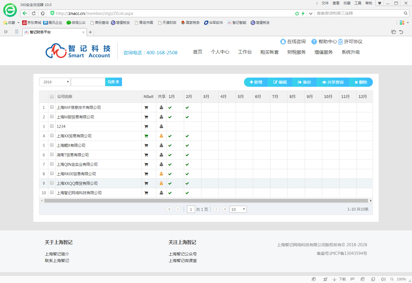Check the checkbox for 上海智记网络科技有限公司
The width and height of the screenshot is (412, 283).
click(x=51, y=192)
